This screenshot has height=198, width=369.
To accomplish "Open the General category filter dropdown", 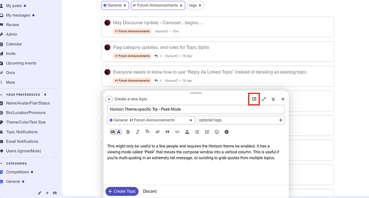I will 115,5.
